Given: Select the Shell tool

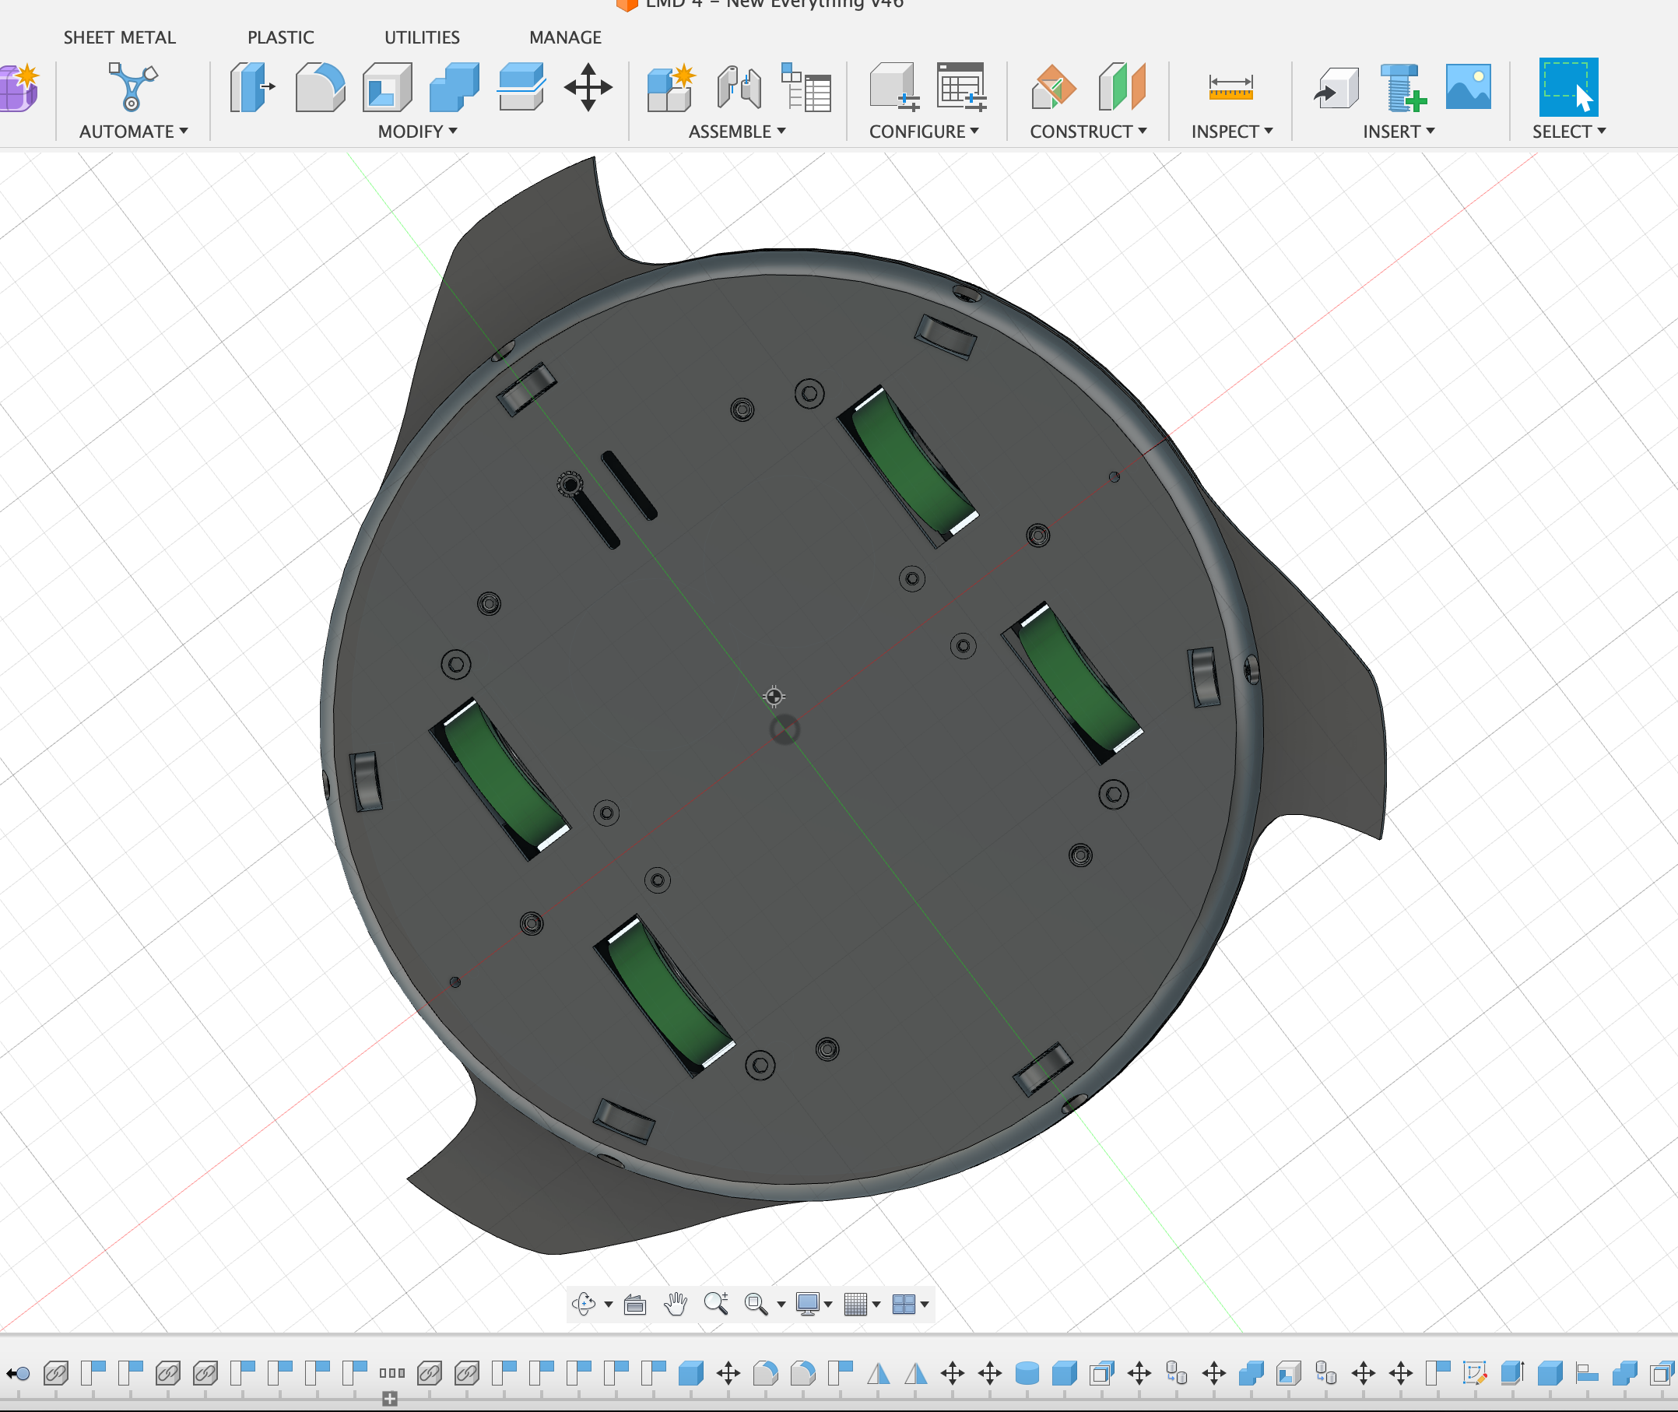Looking at the screenshot, I should (x=388, y=87).
